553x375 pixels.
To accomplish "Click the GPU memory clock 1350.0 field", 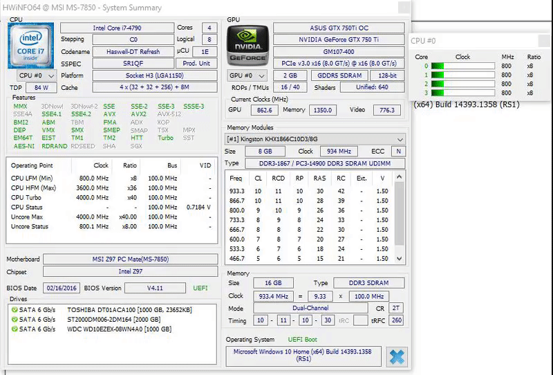I will click(323, 110).
